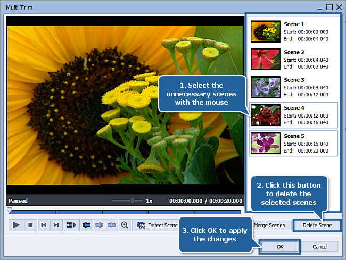Start playback with the Play button
The height and width of the screenshot is (260, 346).
pyautogui.click(x=16, y=225)
